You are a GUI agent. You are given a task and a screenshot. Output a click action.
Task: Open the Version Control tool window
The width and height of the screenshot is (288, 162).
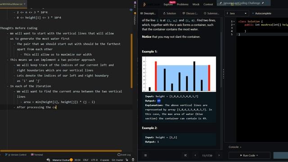(x=16, y=155)
